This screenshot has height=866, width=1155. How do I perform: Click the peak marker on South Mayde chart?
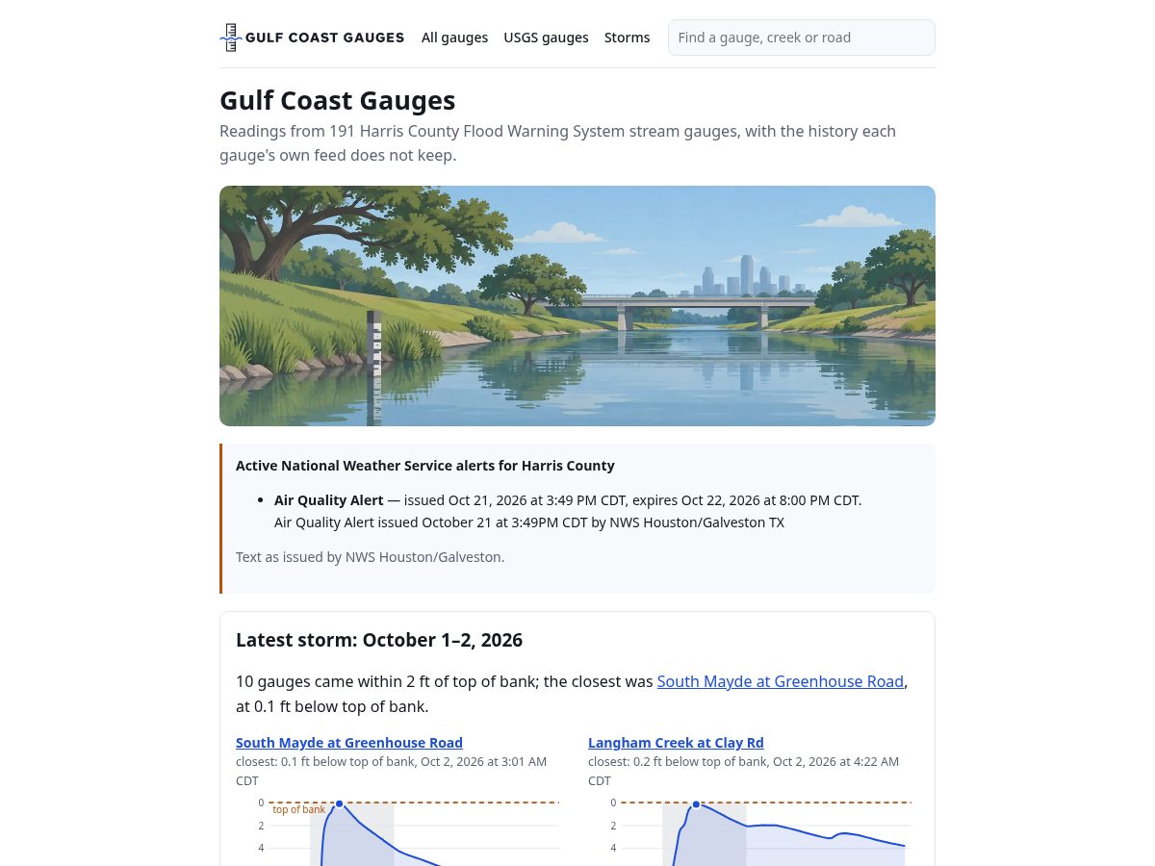click(339, 803)
